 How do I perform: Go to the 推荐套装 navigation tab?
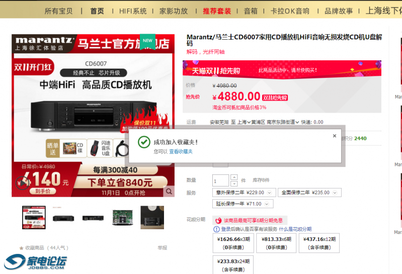click(x=217, y=11)
